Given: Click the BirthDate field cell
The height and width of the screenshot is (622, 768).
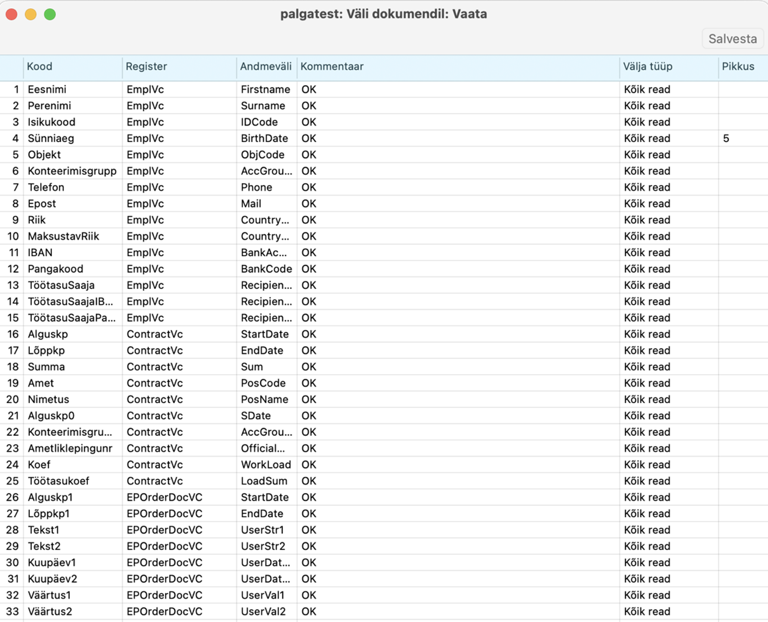Looking at the screenshot, I should coord(267,139).
